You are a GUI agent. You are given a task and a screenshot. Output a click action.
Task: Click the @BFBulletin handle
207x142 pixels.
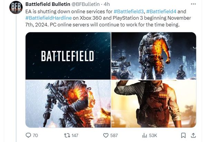point(86,4)
